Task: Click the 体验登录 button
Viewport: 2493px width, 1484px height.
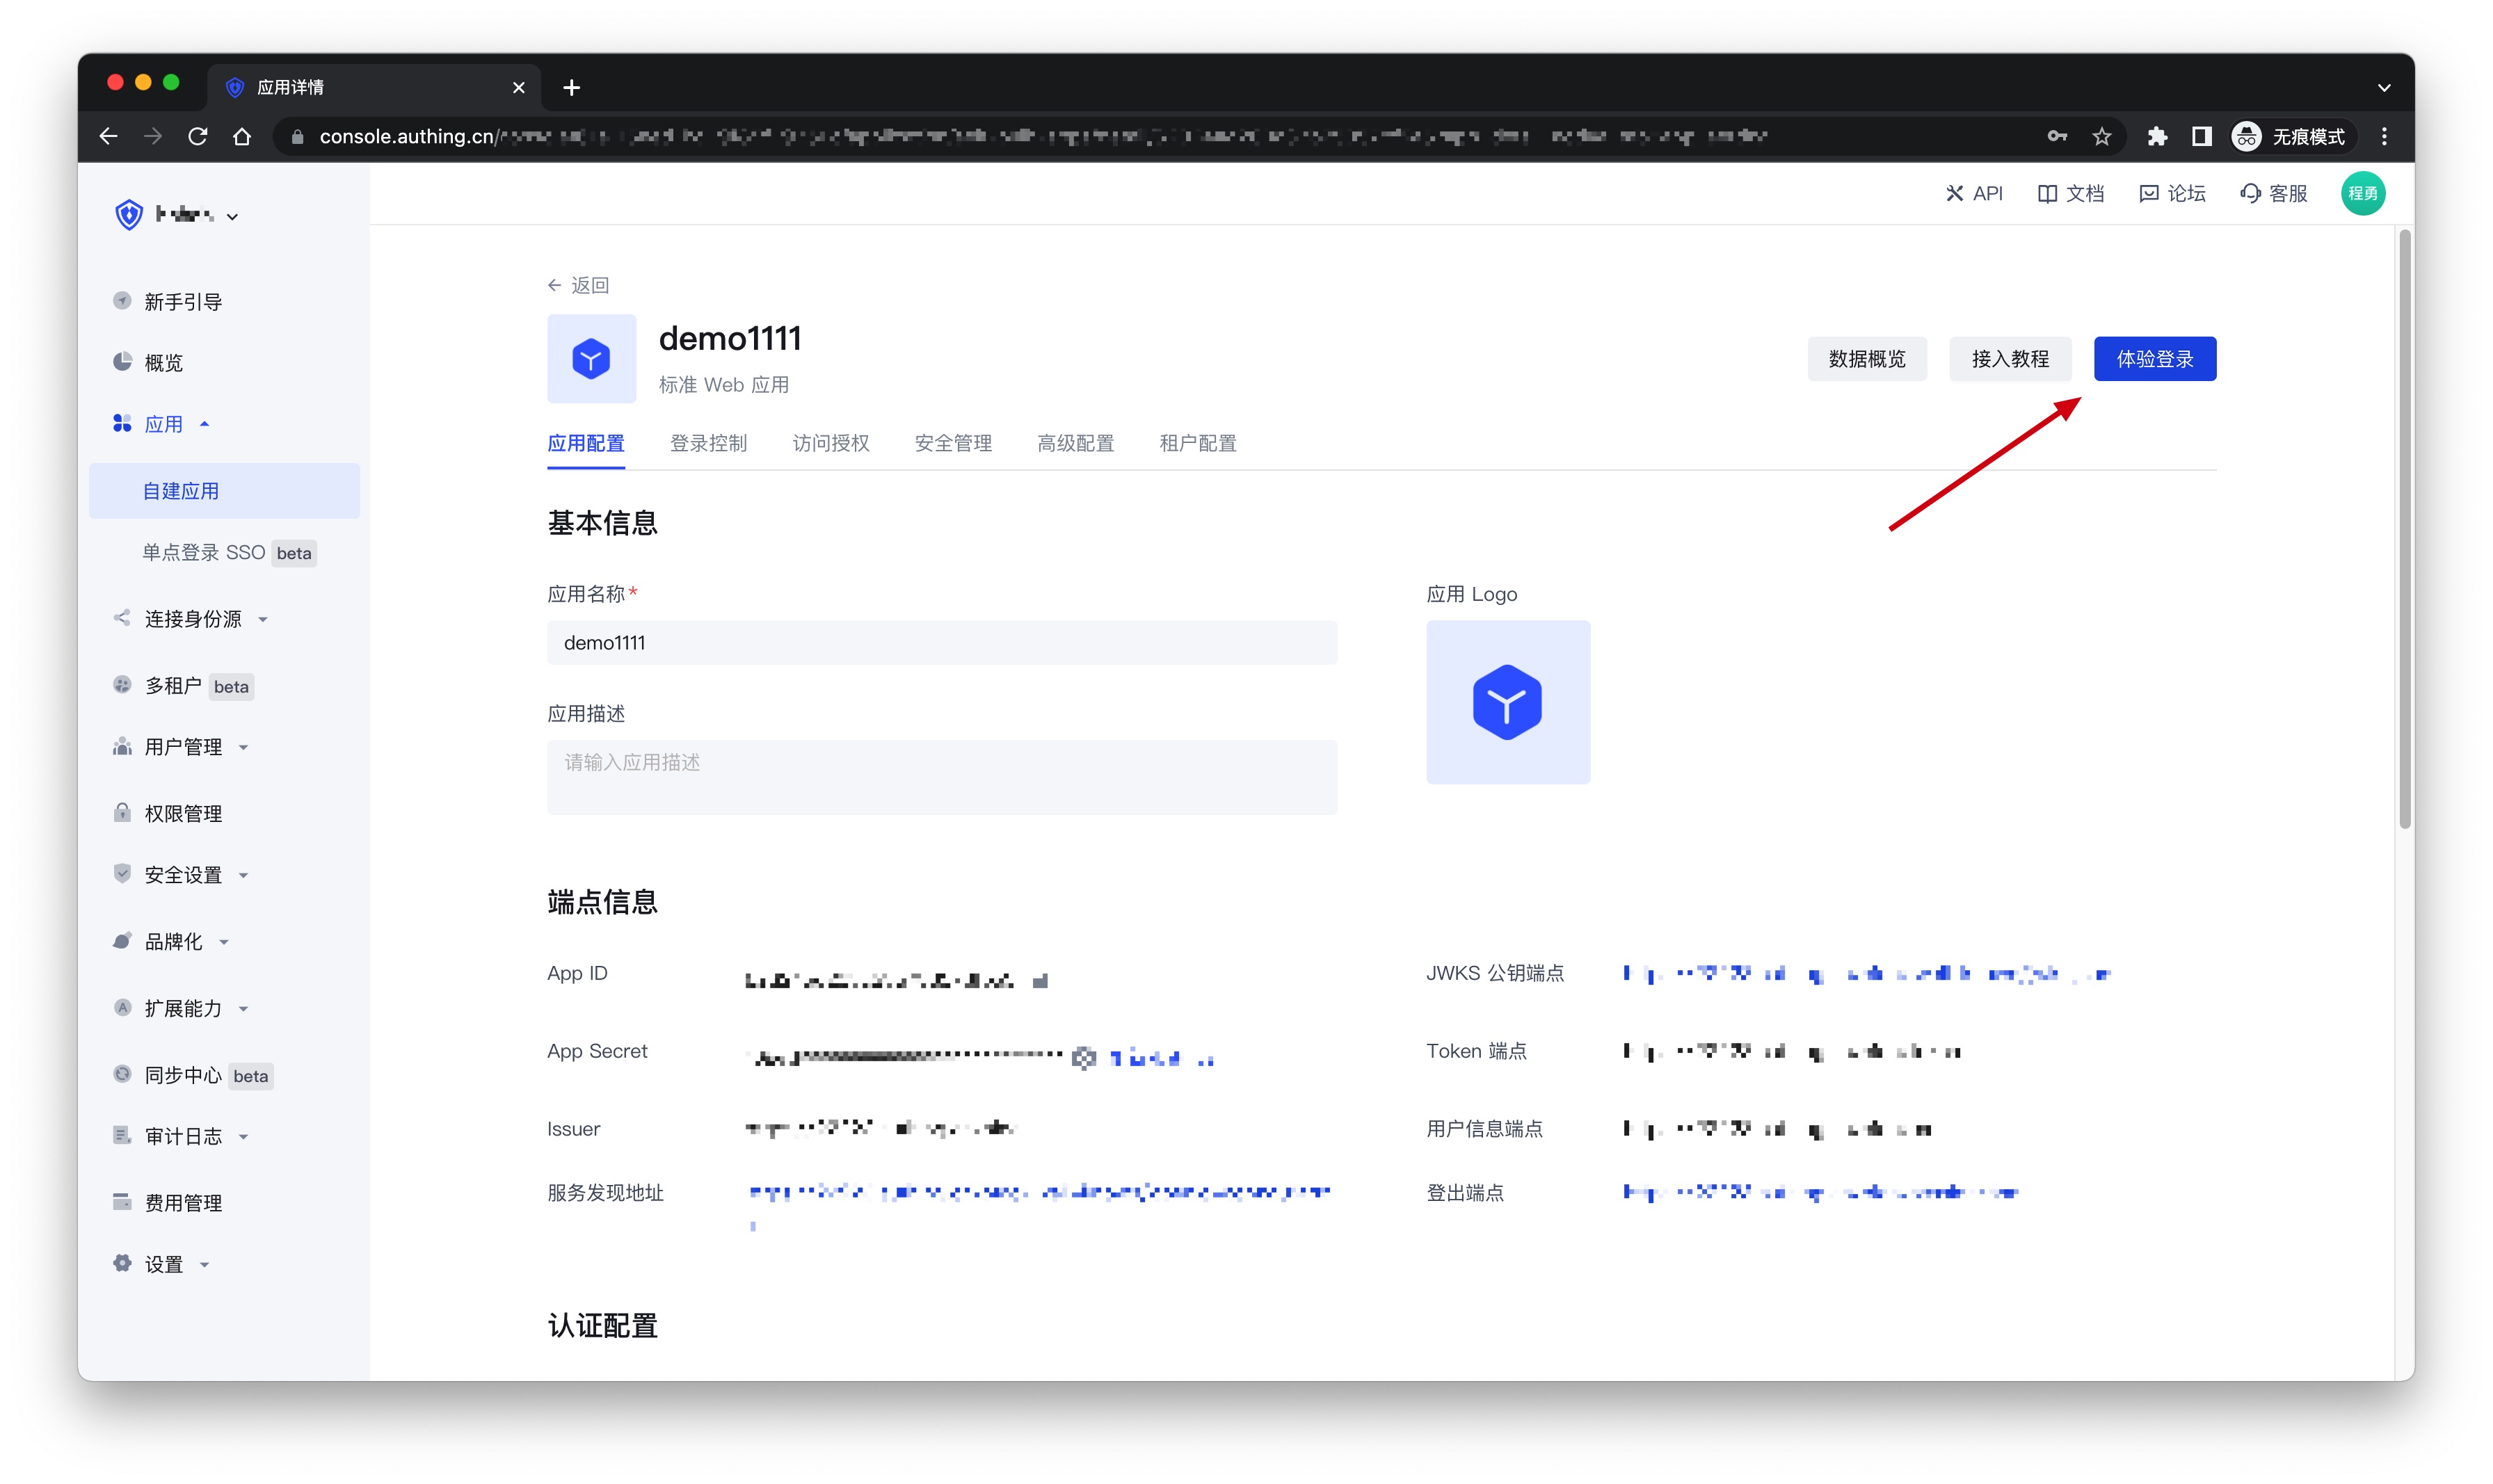Action: click(2154, 359)
